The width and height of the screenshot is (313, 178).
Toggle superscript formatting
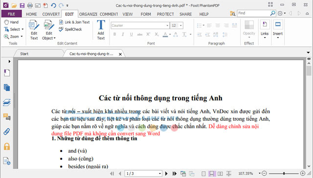pos(148,34)
